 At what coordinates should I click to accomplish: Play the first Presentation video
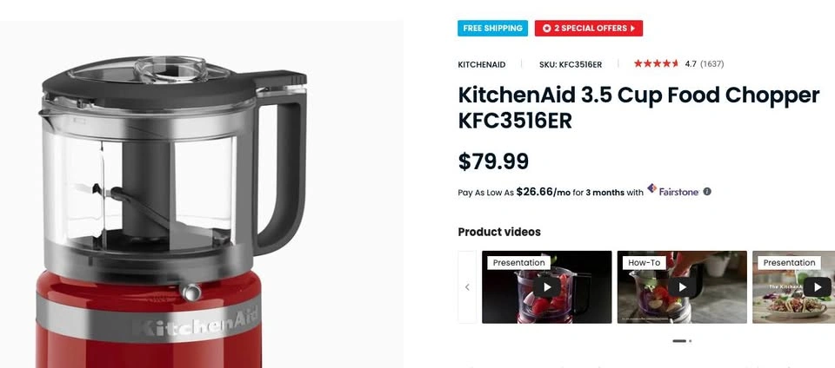pyautogui.click(x=547, y=287)
